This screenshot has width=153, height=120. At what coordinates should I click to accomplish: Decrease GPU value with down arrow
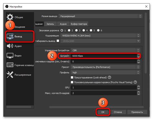click(x=138, y=89)
